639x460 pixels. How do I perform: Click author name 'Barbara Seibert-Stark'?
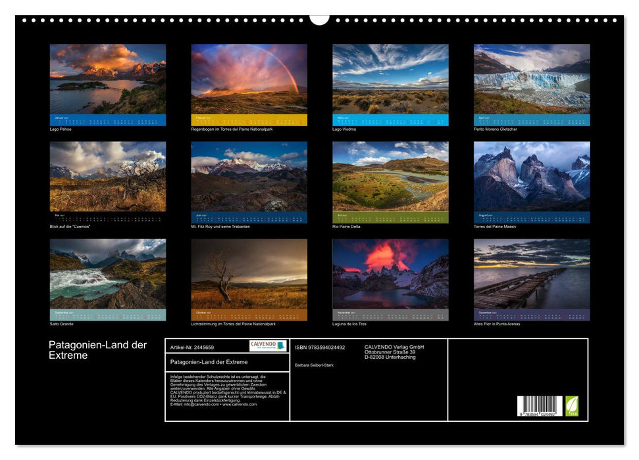[314, 365]
